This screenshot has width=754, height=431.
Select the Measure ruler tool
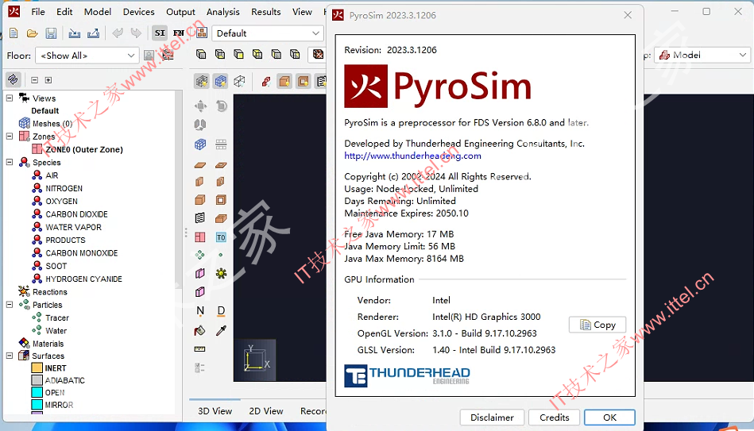pos(199,348)
